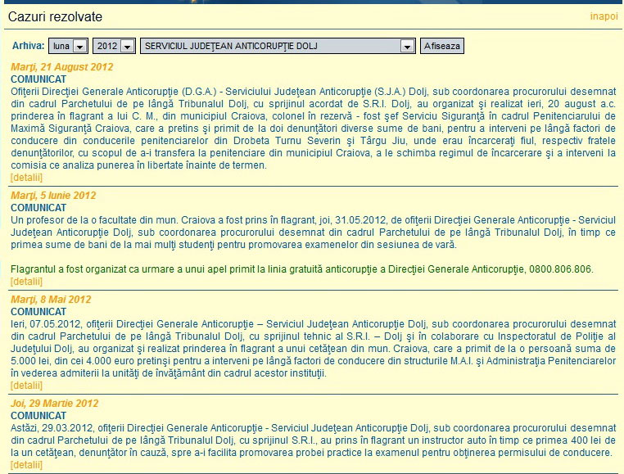The image size is (624, 474).
Task: Click the 'Arhiva:' label
Action: coord(29,46)
